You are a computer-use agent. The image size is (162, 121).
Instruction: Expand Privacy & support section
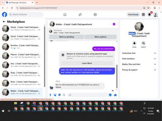[139, 70]
